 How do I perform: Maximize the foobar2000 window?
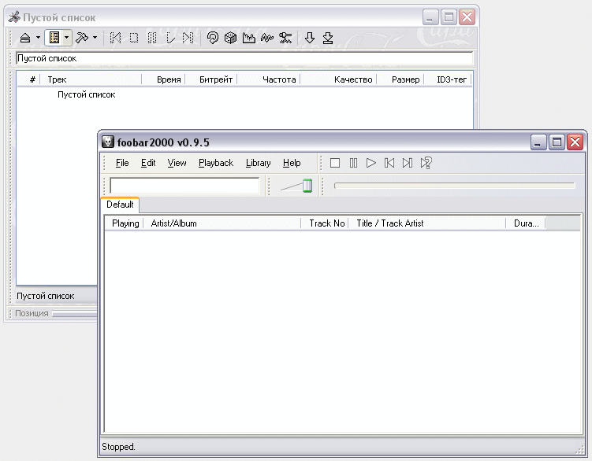point(557,142)
